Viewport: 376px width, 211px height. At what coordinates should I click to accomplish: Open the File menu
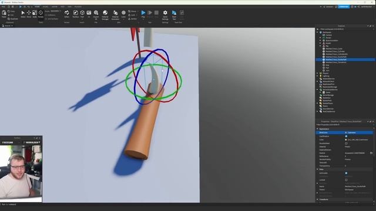click(4, 6)
